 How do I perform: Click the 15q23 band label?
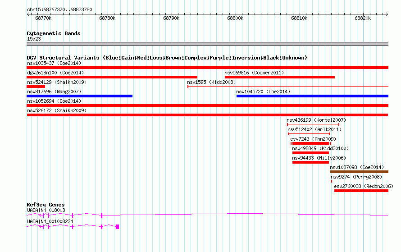point(34,39)
